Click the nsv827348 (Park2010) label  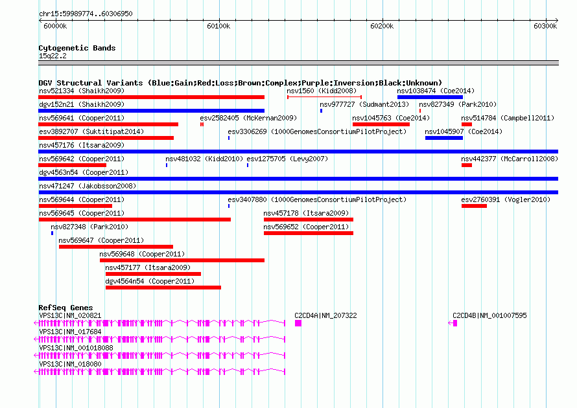pos(89,227)
